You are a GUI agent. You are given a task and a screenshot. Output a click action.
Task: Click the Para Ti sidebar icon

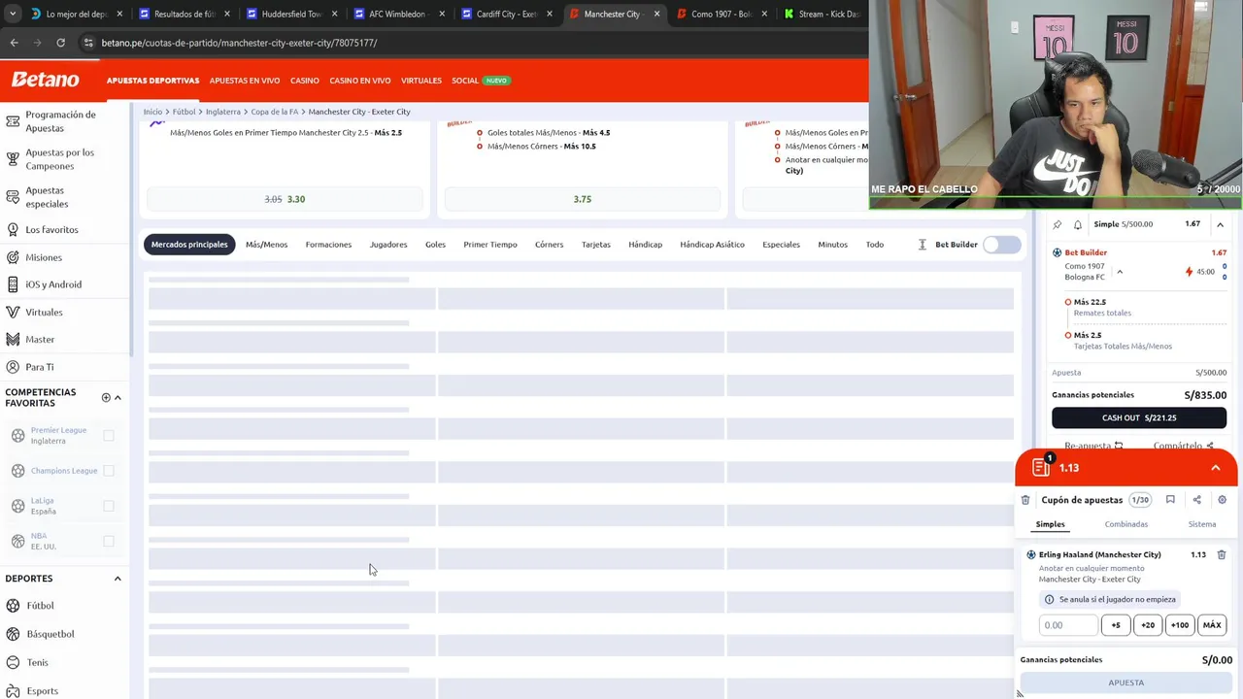point(13,367)
